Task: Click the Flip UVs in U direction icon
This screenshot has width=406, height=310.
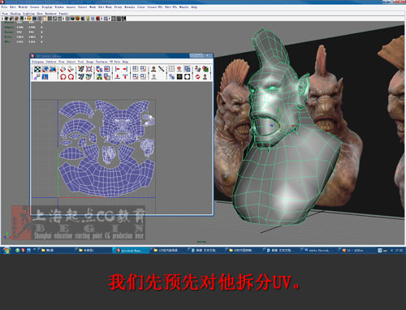Action: (x=63, y=69)
